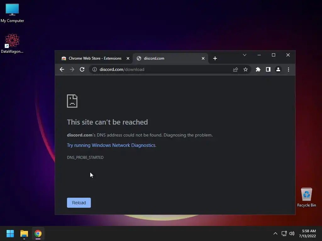Click the sad page error icon
322x241 pixels.
tap(72, 101)
